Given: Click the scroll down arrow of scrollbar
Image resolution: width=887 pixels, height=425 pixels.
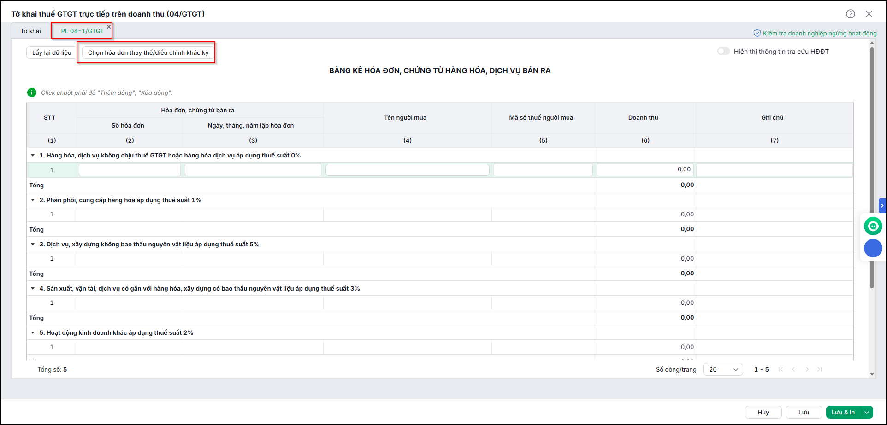Looking at the screenshot, I should [872, 374].
